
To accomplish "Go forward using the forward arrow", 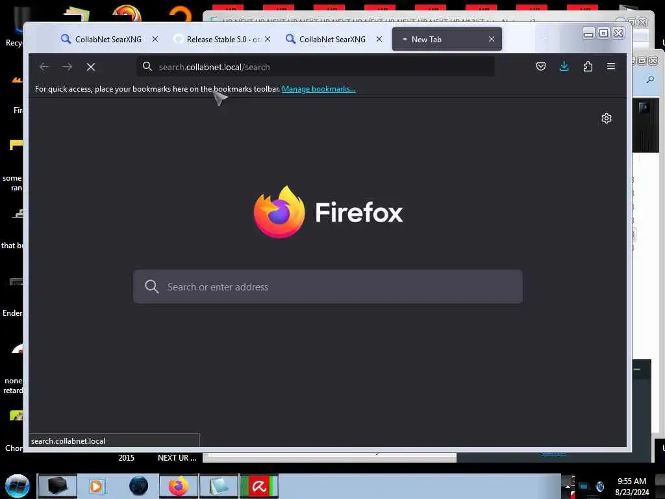I will click(68, 67).
